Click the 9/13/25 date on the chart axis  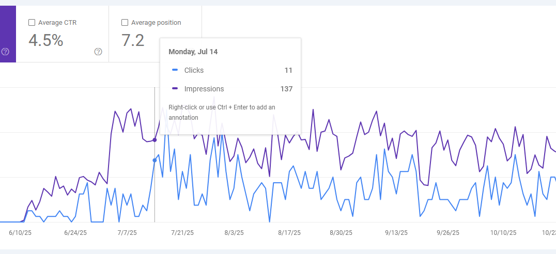pos(396,233)
